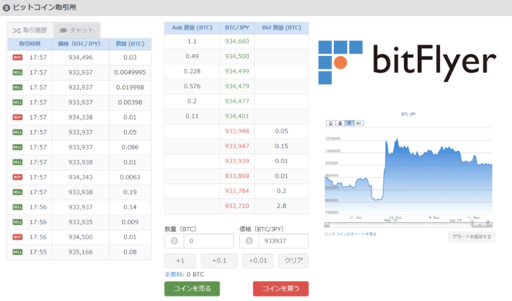The image size is (512, 301).
Task: Click the BUY badge in the 17:56 934,500 row
Action: coord(17,238)
